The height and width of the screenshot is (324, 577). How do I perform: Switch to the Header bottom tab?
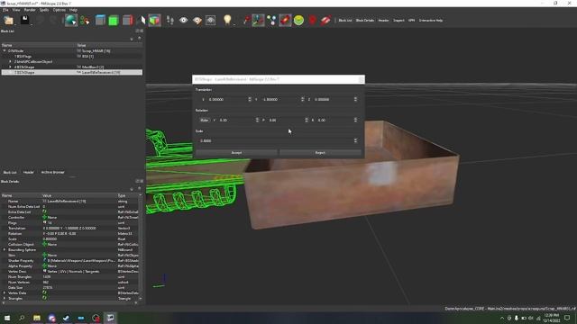click(28, 172)
